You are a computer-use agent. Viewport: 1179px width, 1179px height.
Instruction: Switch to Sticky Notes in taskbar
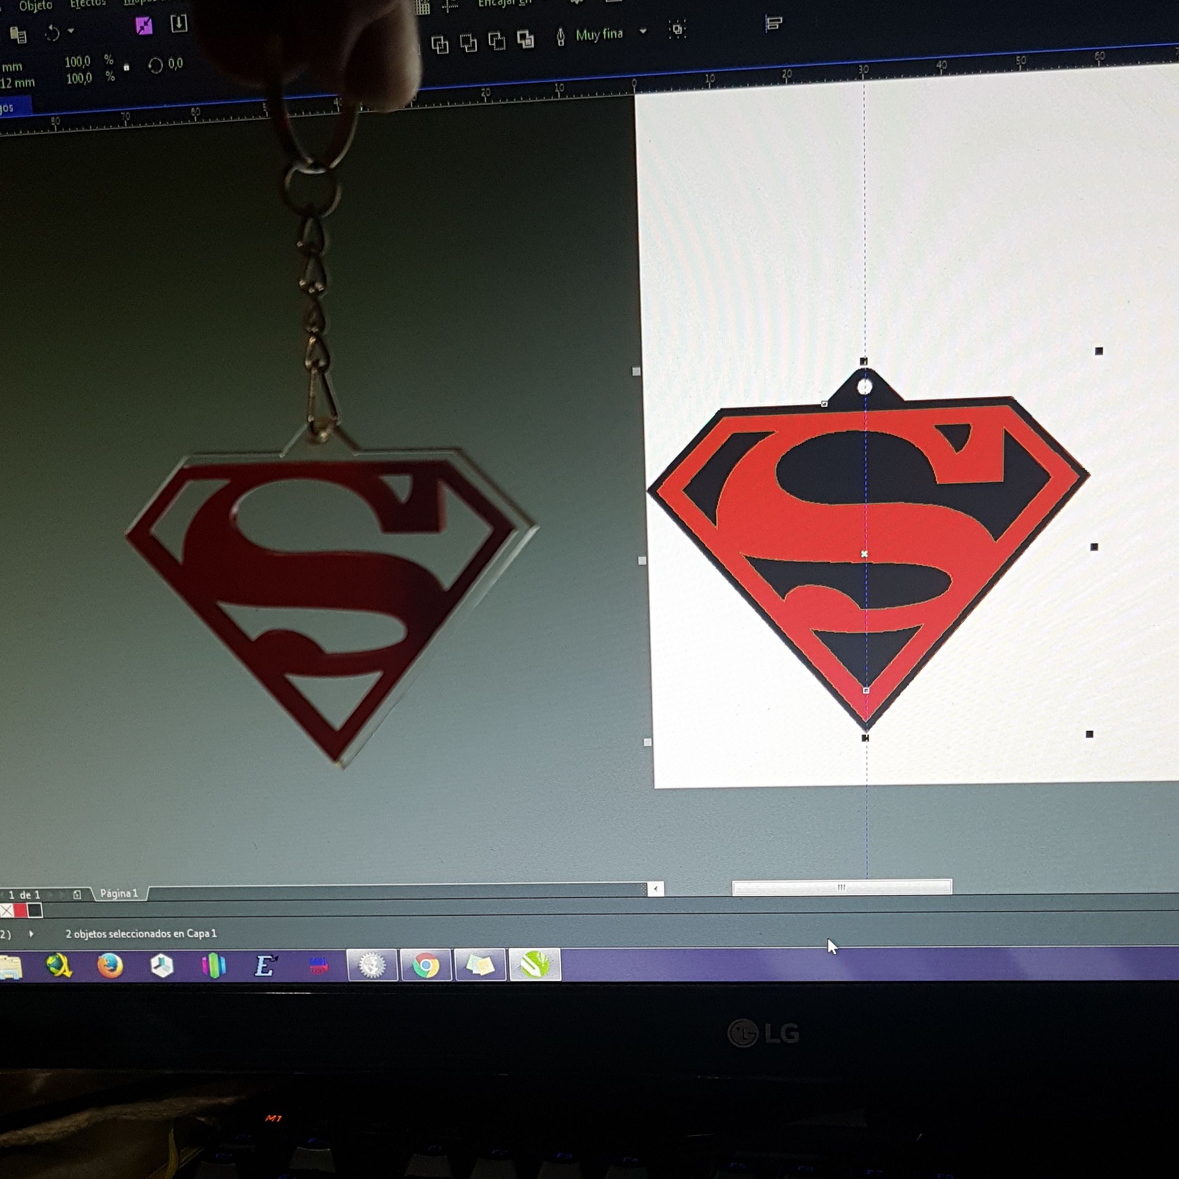(x=480, y=965)
